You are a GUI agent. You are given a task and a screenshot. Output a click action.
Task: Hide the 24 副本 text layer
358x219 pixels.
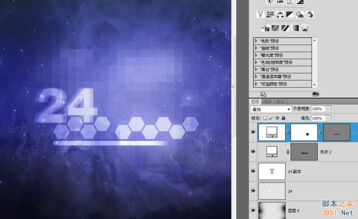253,171
